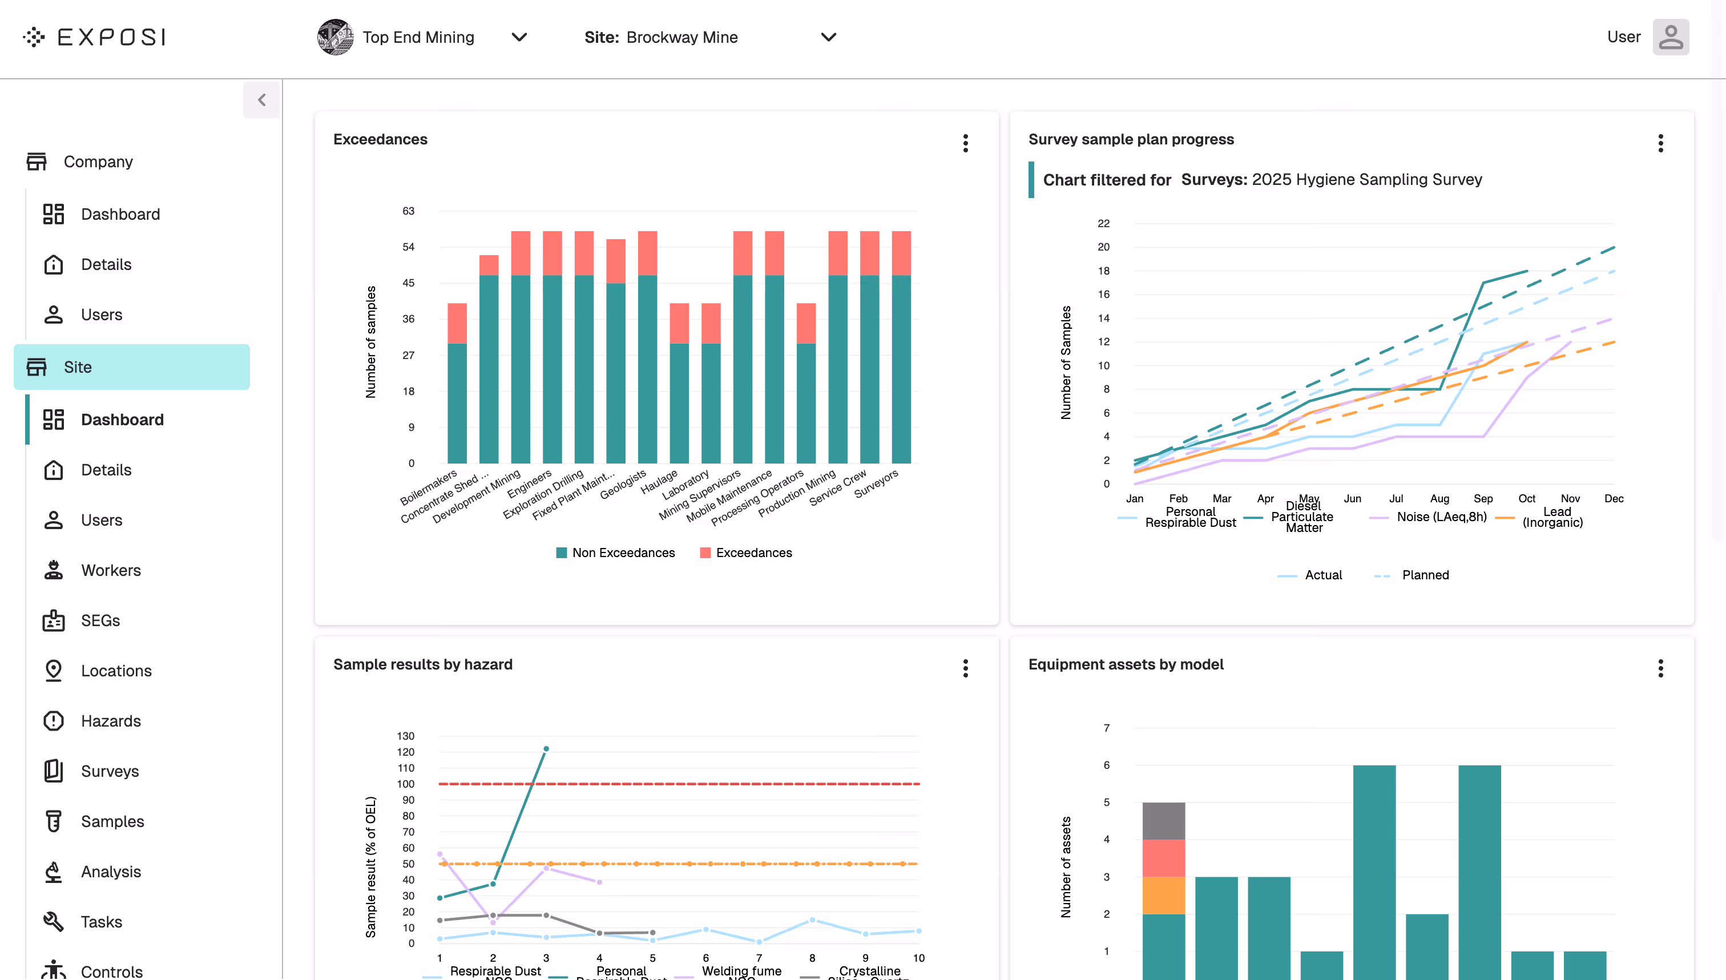The image size is (1726, 980).
Task: Click the Tasks wrench icon
Action: tap(53, 921)
